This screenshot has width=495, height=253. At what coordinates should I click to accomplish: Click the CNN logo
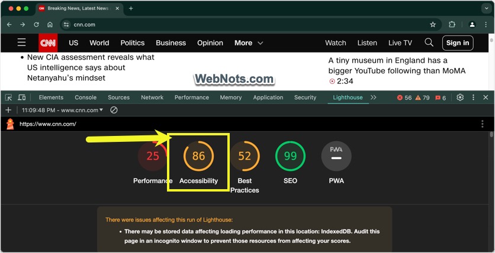48,43
